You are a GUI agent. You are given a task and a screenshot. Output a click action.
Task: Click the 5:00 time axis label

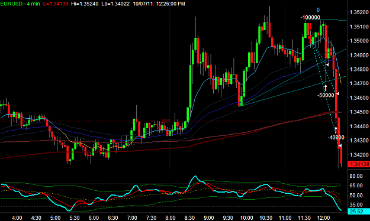(x=55, y=218)
